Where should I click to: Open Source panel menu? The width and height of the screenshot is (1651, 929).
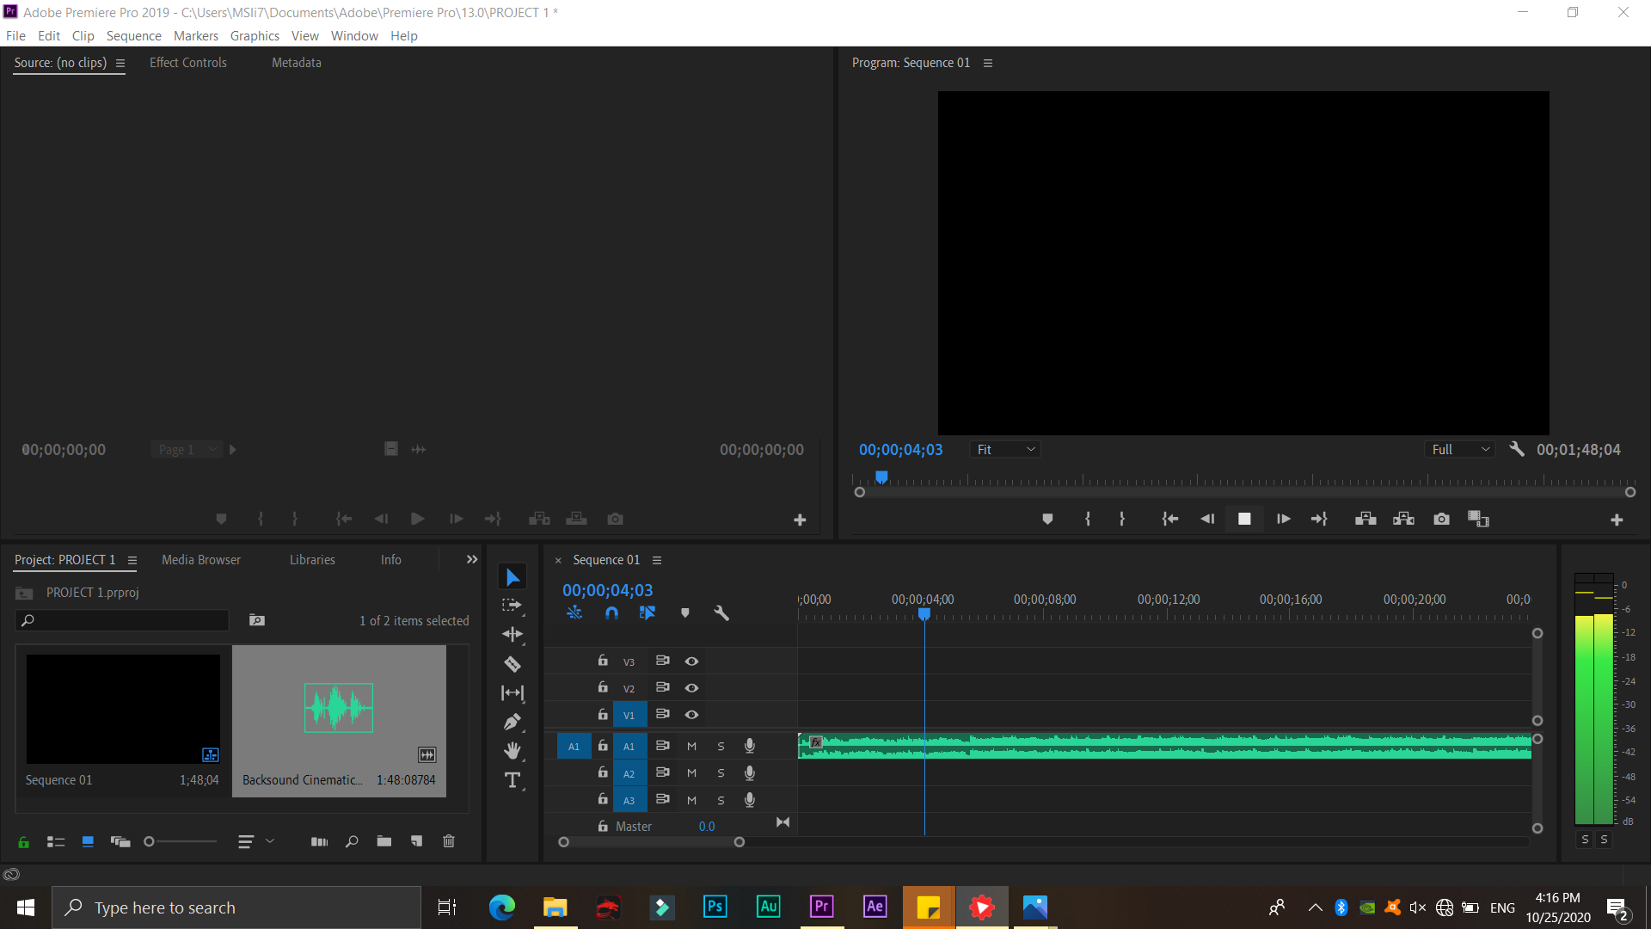tap(120, 63)
